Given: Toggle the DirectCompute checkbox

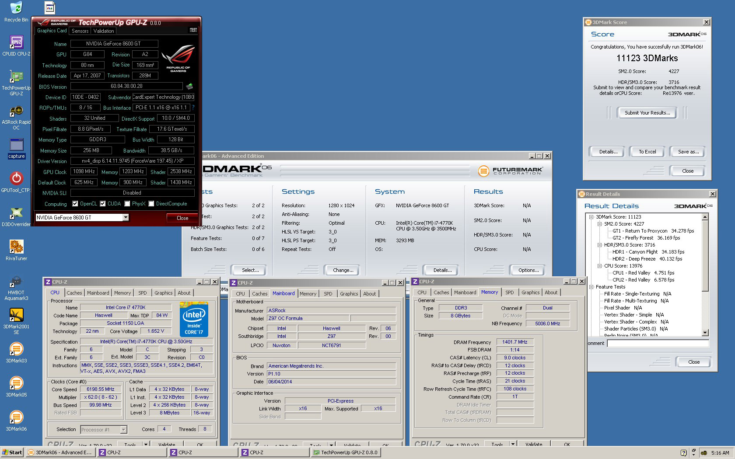Looking at the screenshot, I should click(151, 204).
